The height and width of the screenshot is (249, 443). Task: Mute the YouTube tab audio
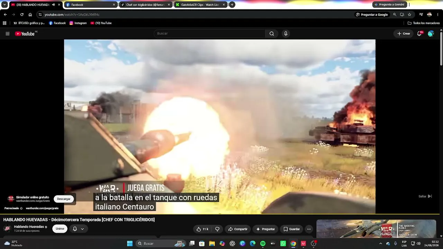(53, 5)
